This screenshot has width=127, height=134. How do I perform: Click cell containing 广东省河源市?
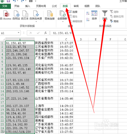(x=47, y=124)
